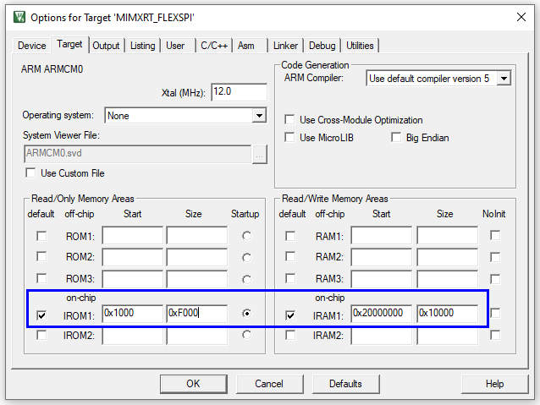This screenshot has width=540, height=405.
Task: Click the RAM1 Start field
Action: point(382,236)
